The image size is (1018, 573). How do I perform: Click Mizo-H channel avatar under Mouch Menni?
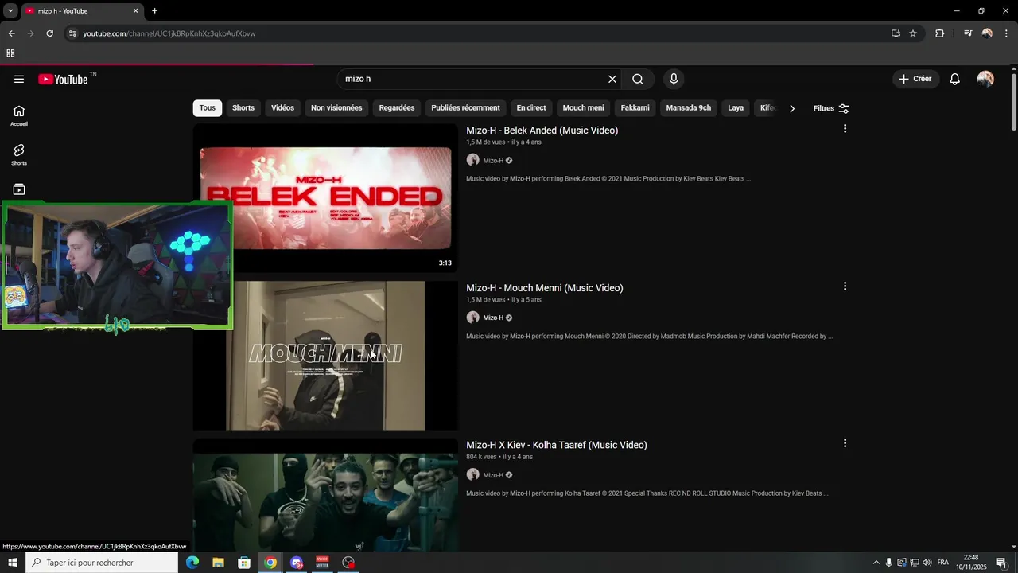472,318
